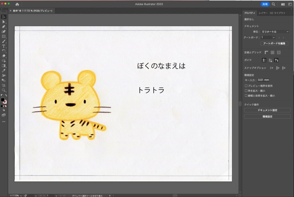
Task: Expand the アートボード number dropdown
Action: click(268, 37)
